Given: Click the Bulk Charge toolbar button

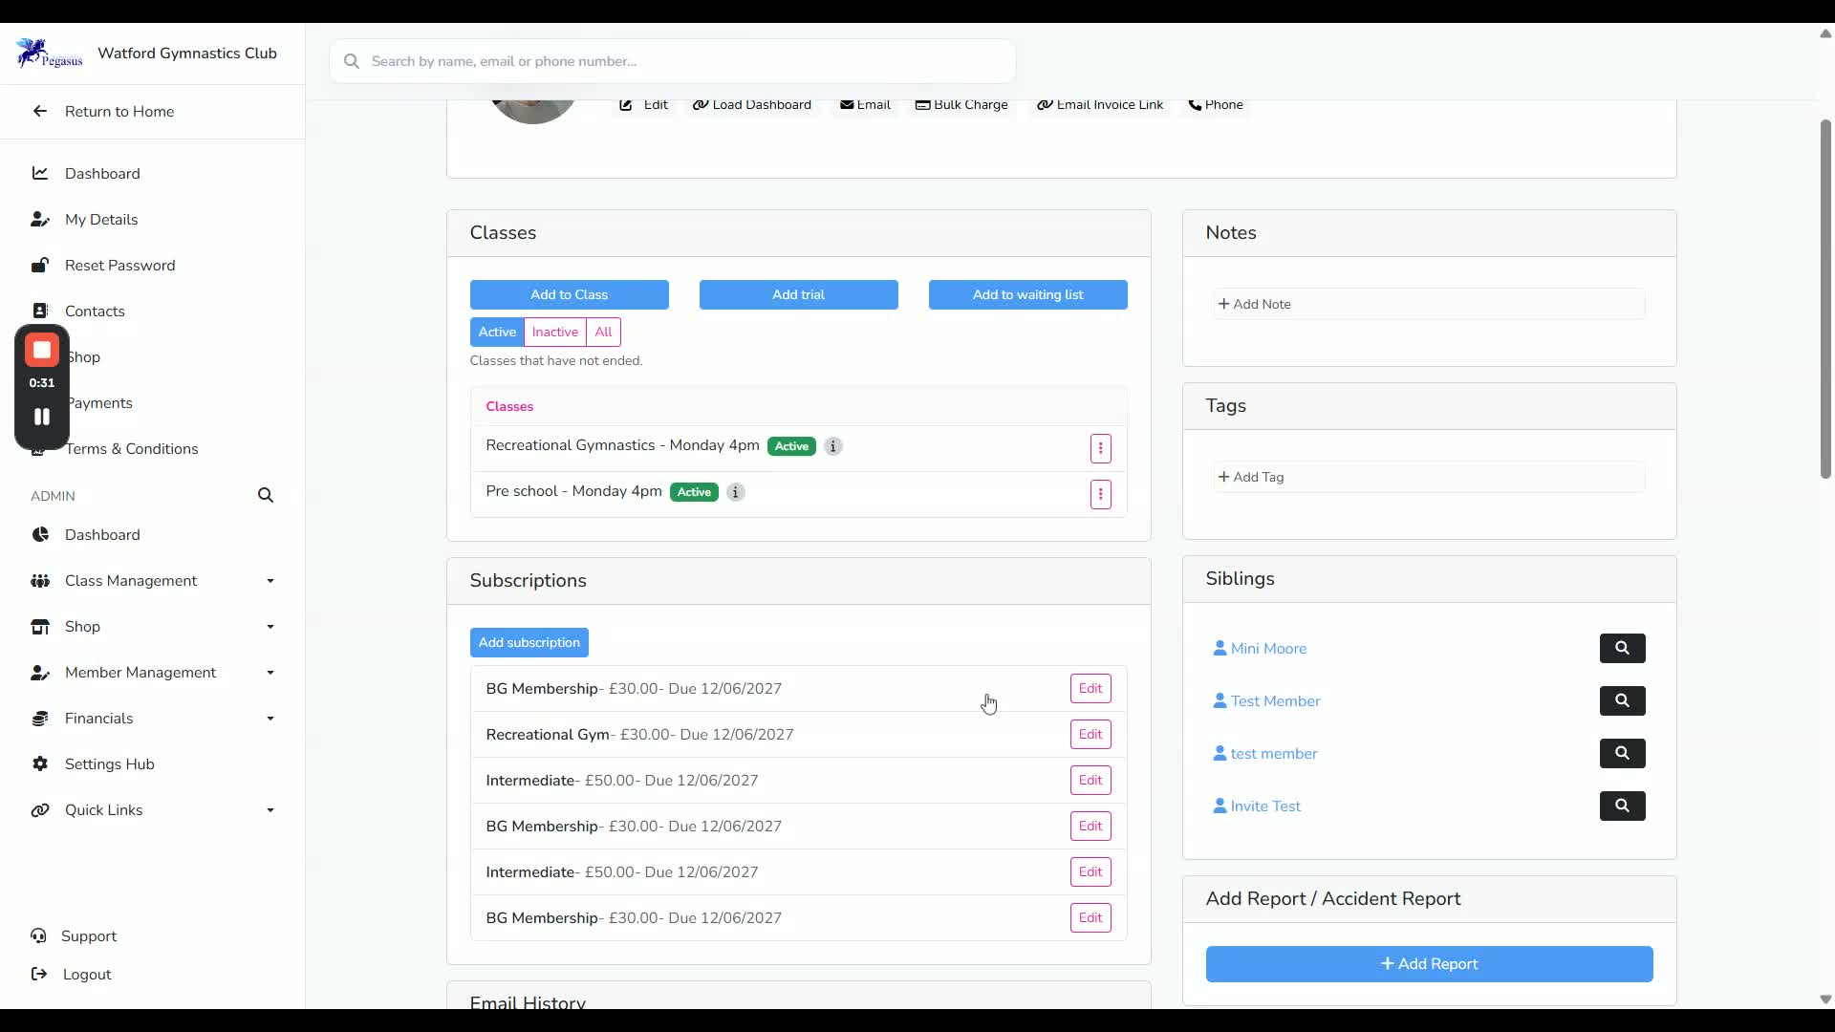Looking at the screenshot, I should pyautogui.click(x=961, y=105).
